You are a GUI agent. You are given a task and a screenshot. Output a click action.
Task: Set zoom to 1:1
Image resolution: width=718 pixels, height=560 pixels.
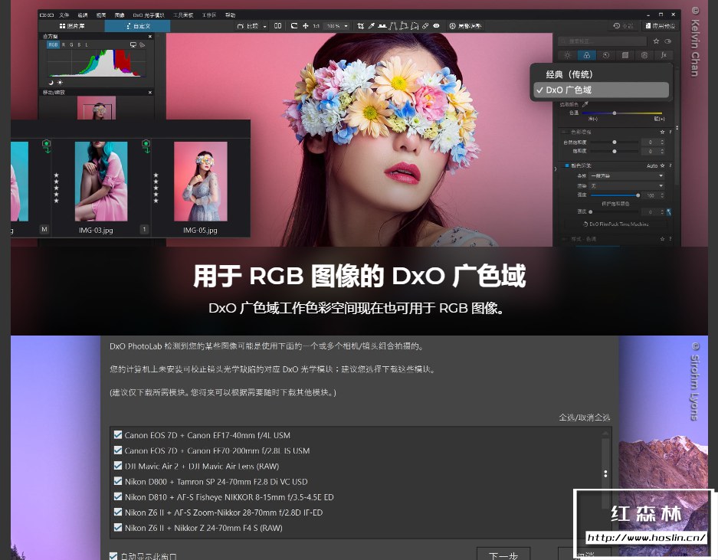point(316,26)
